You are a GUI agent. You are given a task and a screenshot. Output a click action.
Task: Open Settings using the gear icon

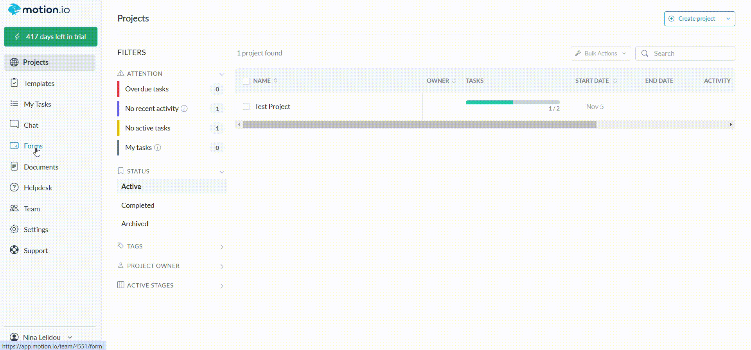click(14, 229)
